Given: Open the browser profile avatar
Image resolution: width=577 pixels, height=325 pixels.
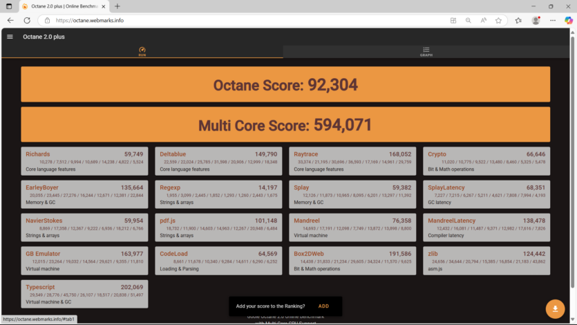Looking at the screenshot, I should pos(536,21).
